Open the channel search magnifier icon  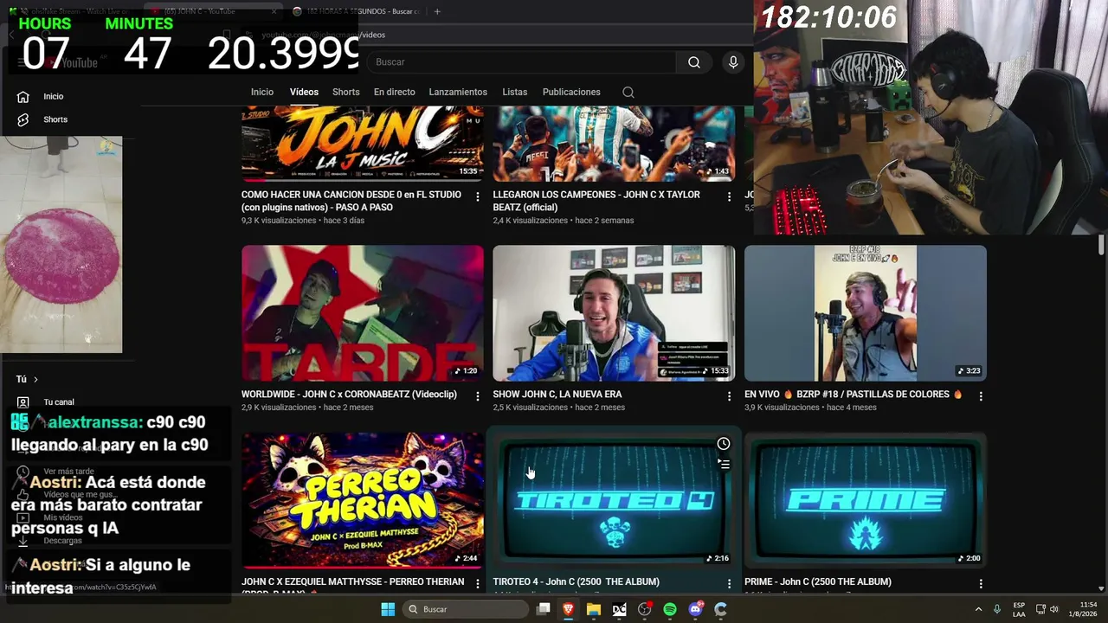pyautogui.click(x=628, y=93)
